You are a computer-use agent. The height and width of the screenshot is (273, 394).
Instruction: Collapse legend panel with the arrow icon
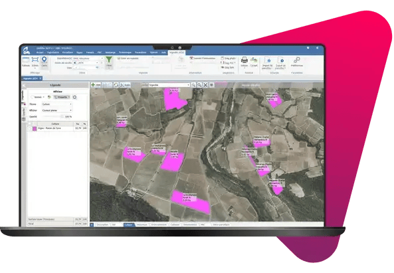[25, 86]
